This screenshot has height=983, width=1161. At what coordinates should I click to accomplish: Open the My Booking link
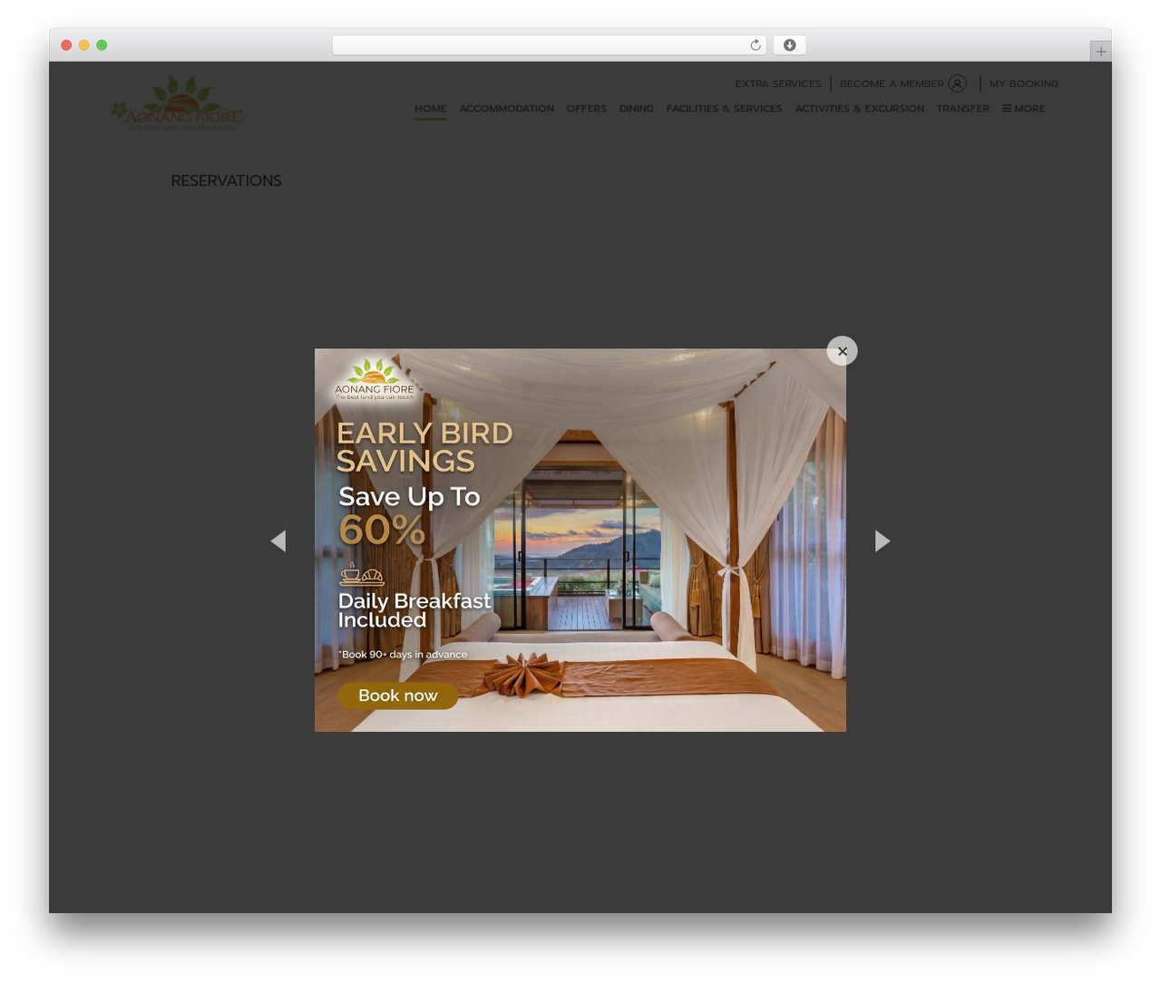pos(1023,83)
